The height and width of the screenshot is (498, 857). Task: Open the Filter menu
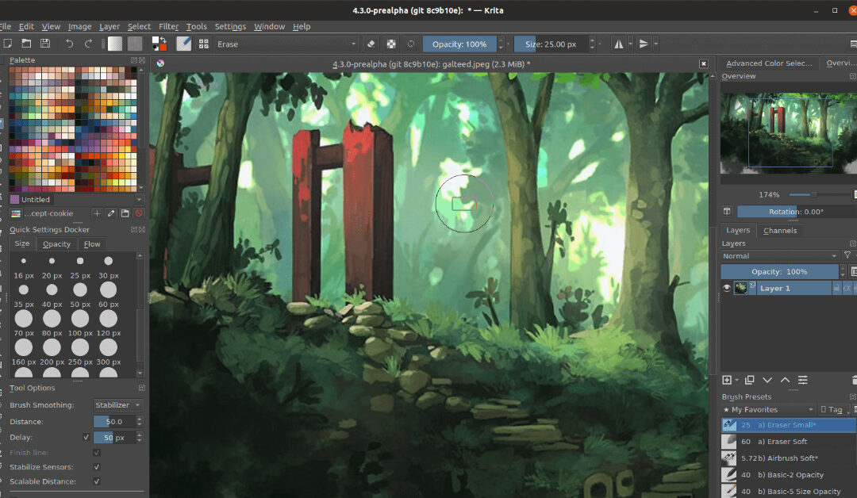pos(168,26)
